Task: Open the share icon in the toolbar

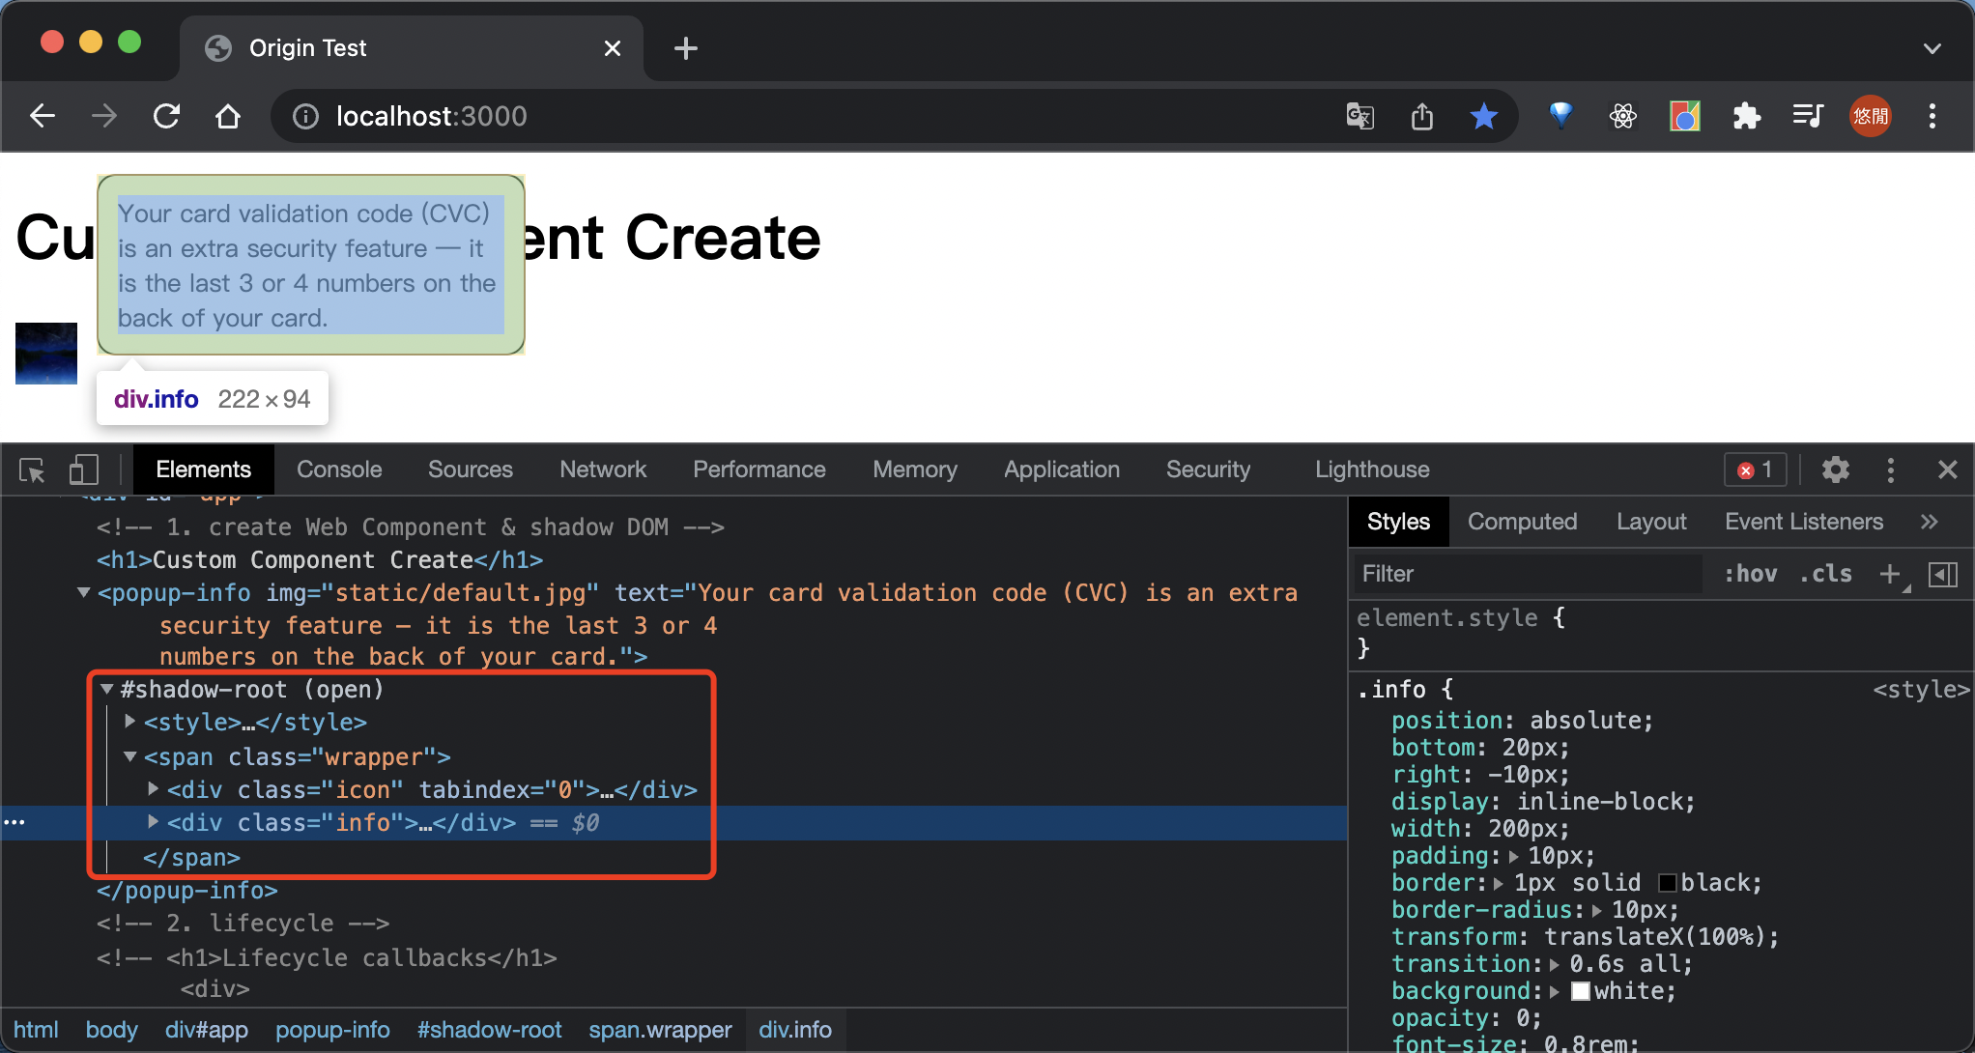Action: pos(1422,116)
